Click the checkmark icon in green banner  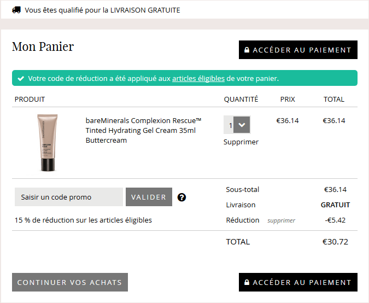21,78
